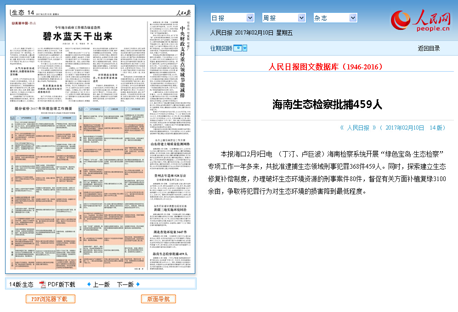Click PDF版下载 link
458x312 pixels.
62,284
